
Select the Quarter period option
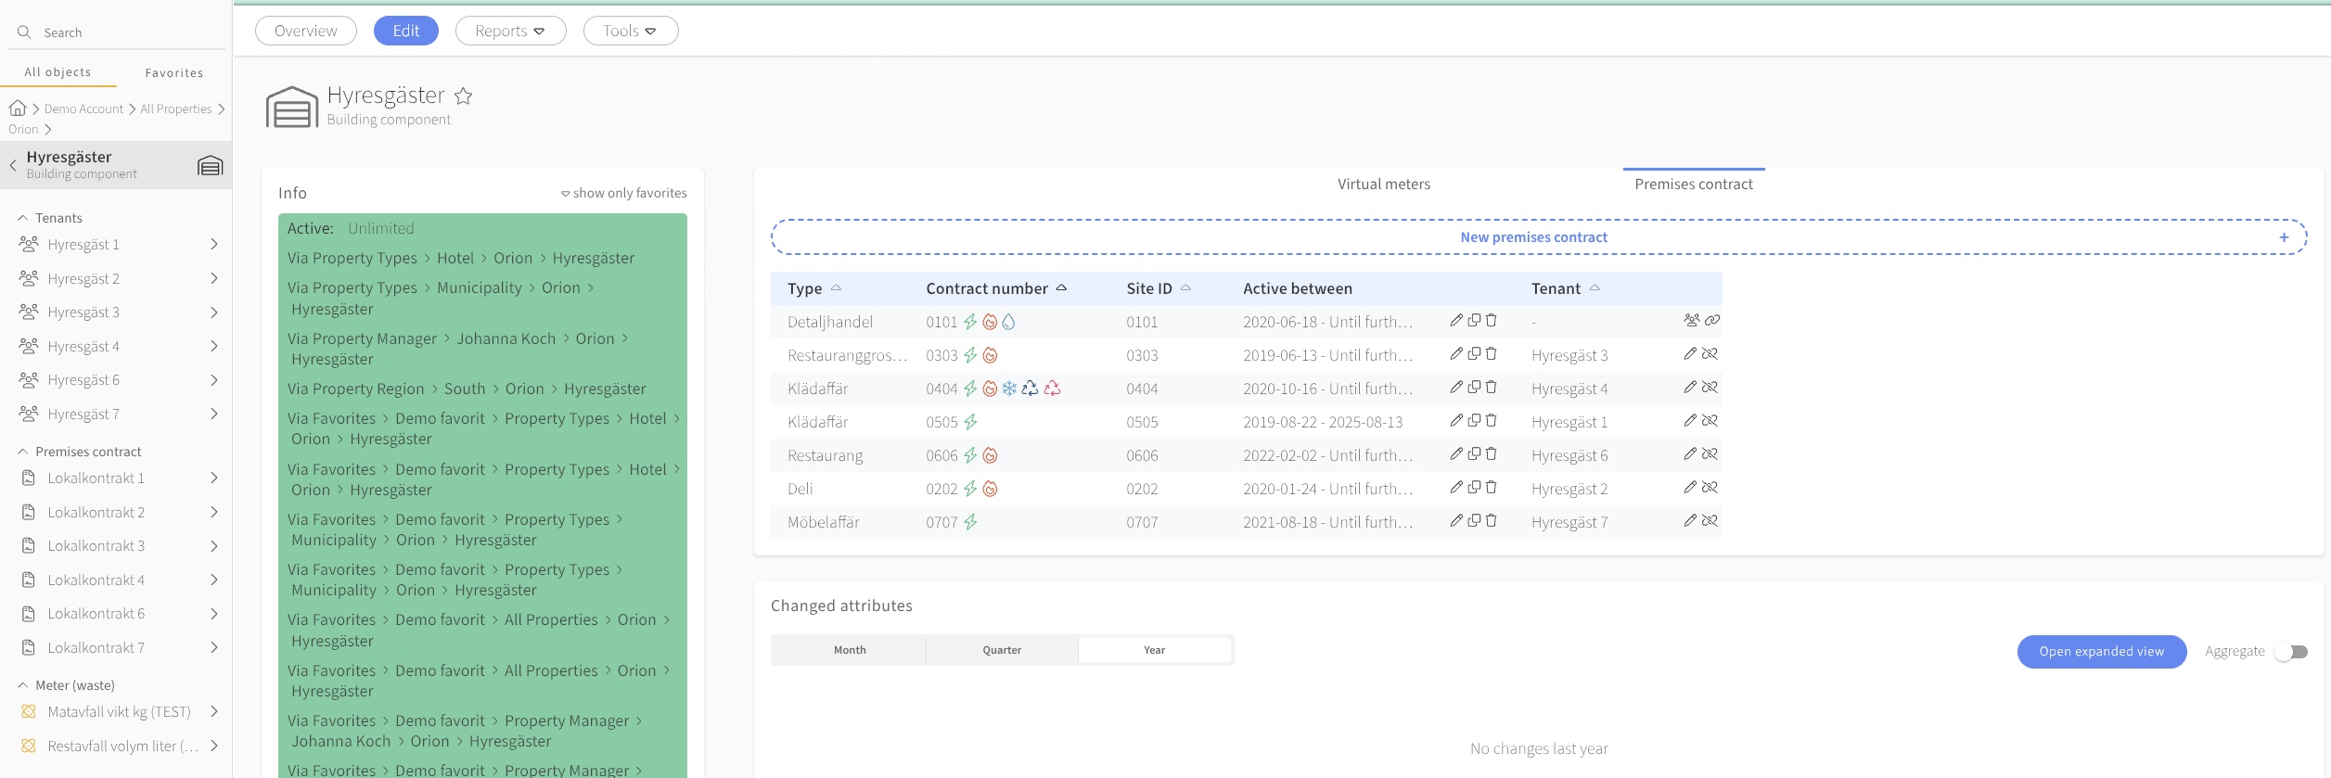[x=1002, y=650]
